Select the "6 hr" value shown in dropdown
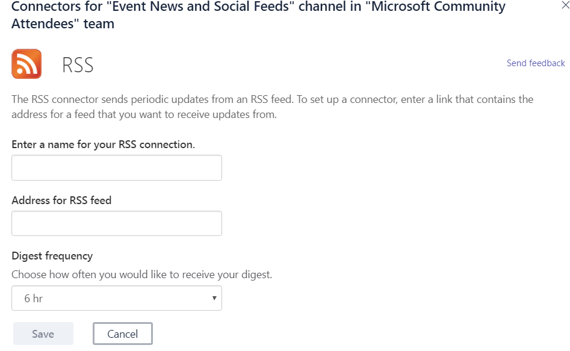Viewport: 570px width, 351px height. pos(34,298)
